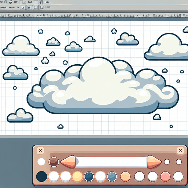
Task: Click the horizontal ruler above the canvas
Action: 94,15
